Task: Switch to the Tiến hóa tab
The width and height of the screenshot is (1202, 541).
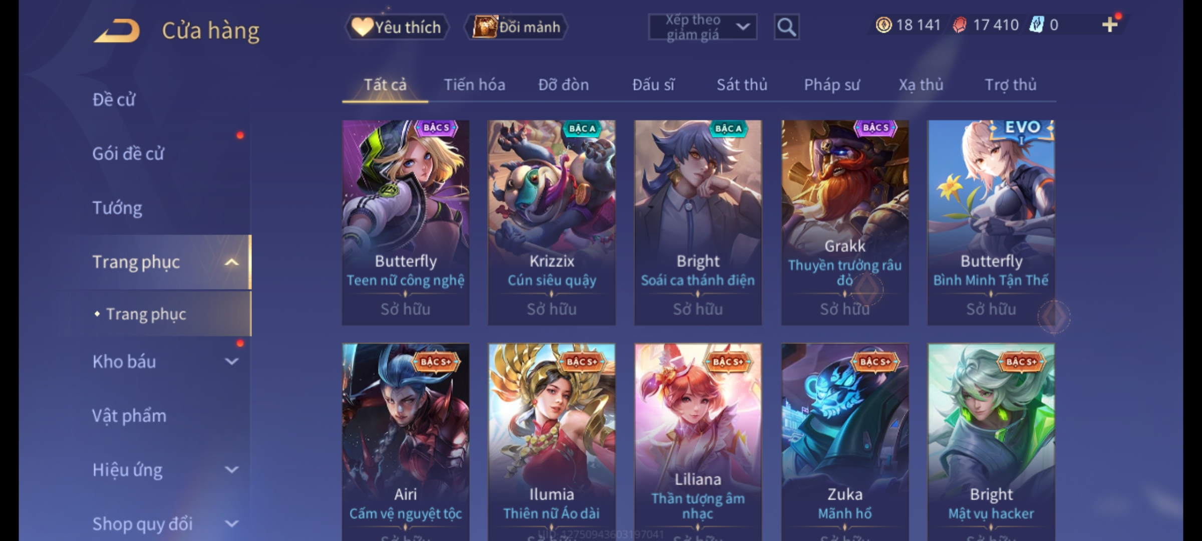Action: pos(474,85)
